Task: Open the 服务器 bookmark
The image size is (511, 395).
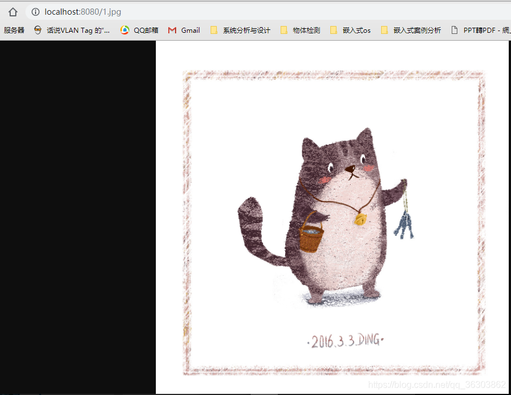Action: (14, 31)
